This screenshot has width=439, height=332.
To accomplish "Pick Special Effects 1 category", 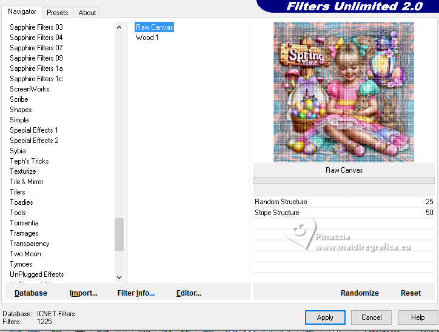I will (x=33, y=130).
